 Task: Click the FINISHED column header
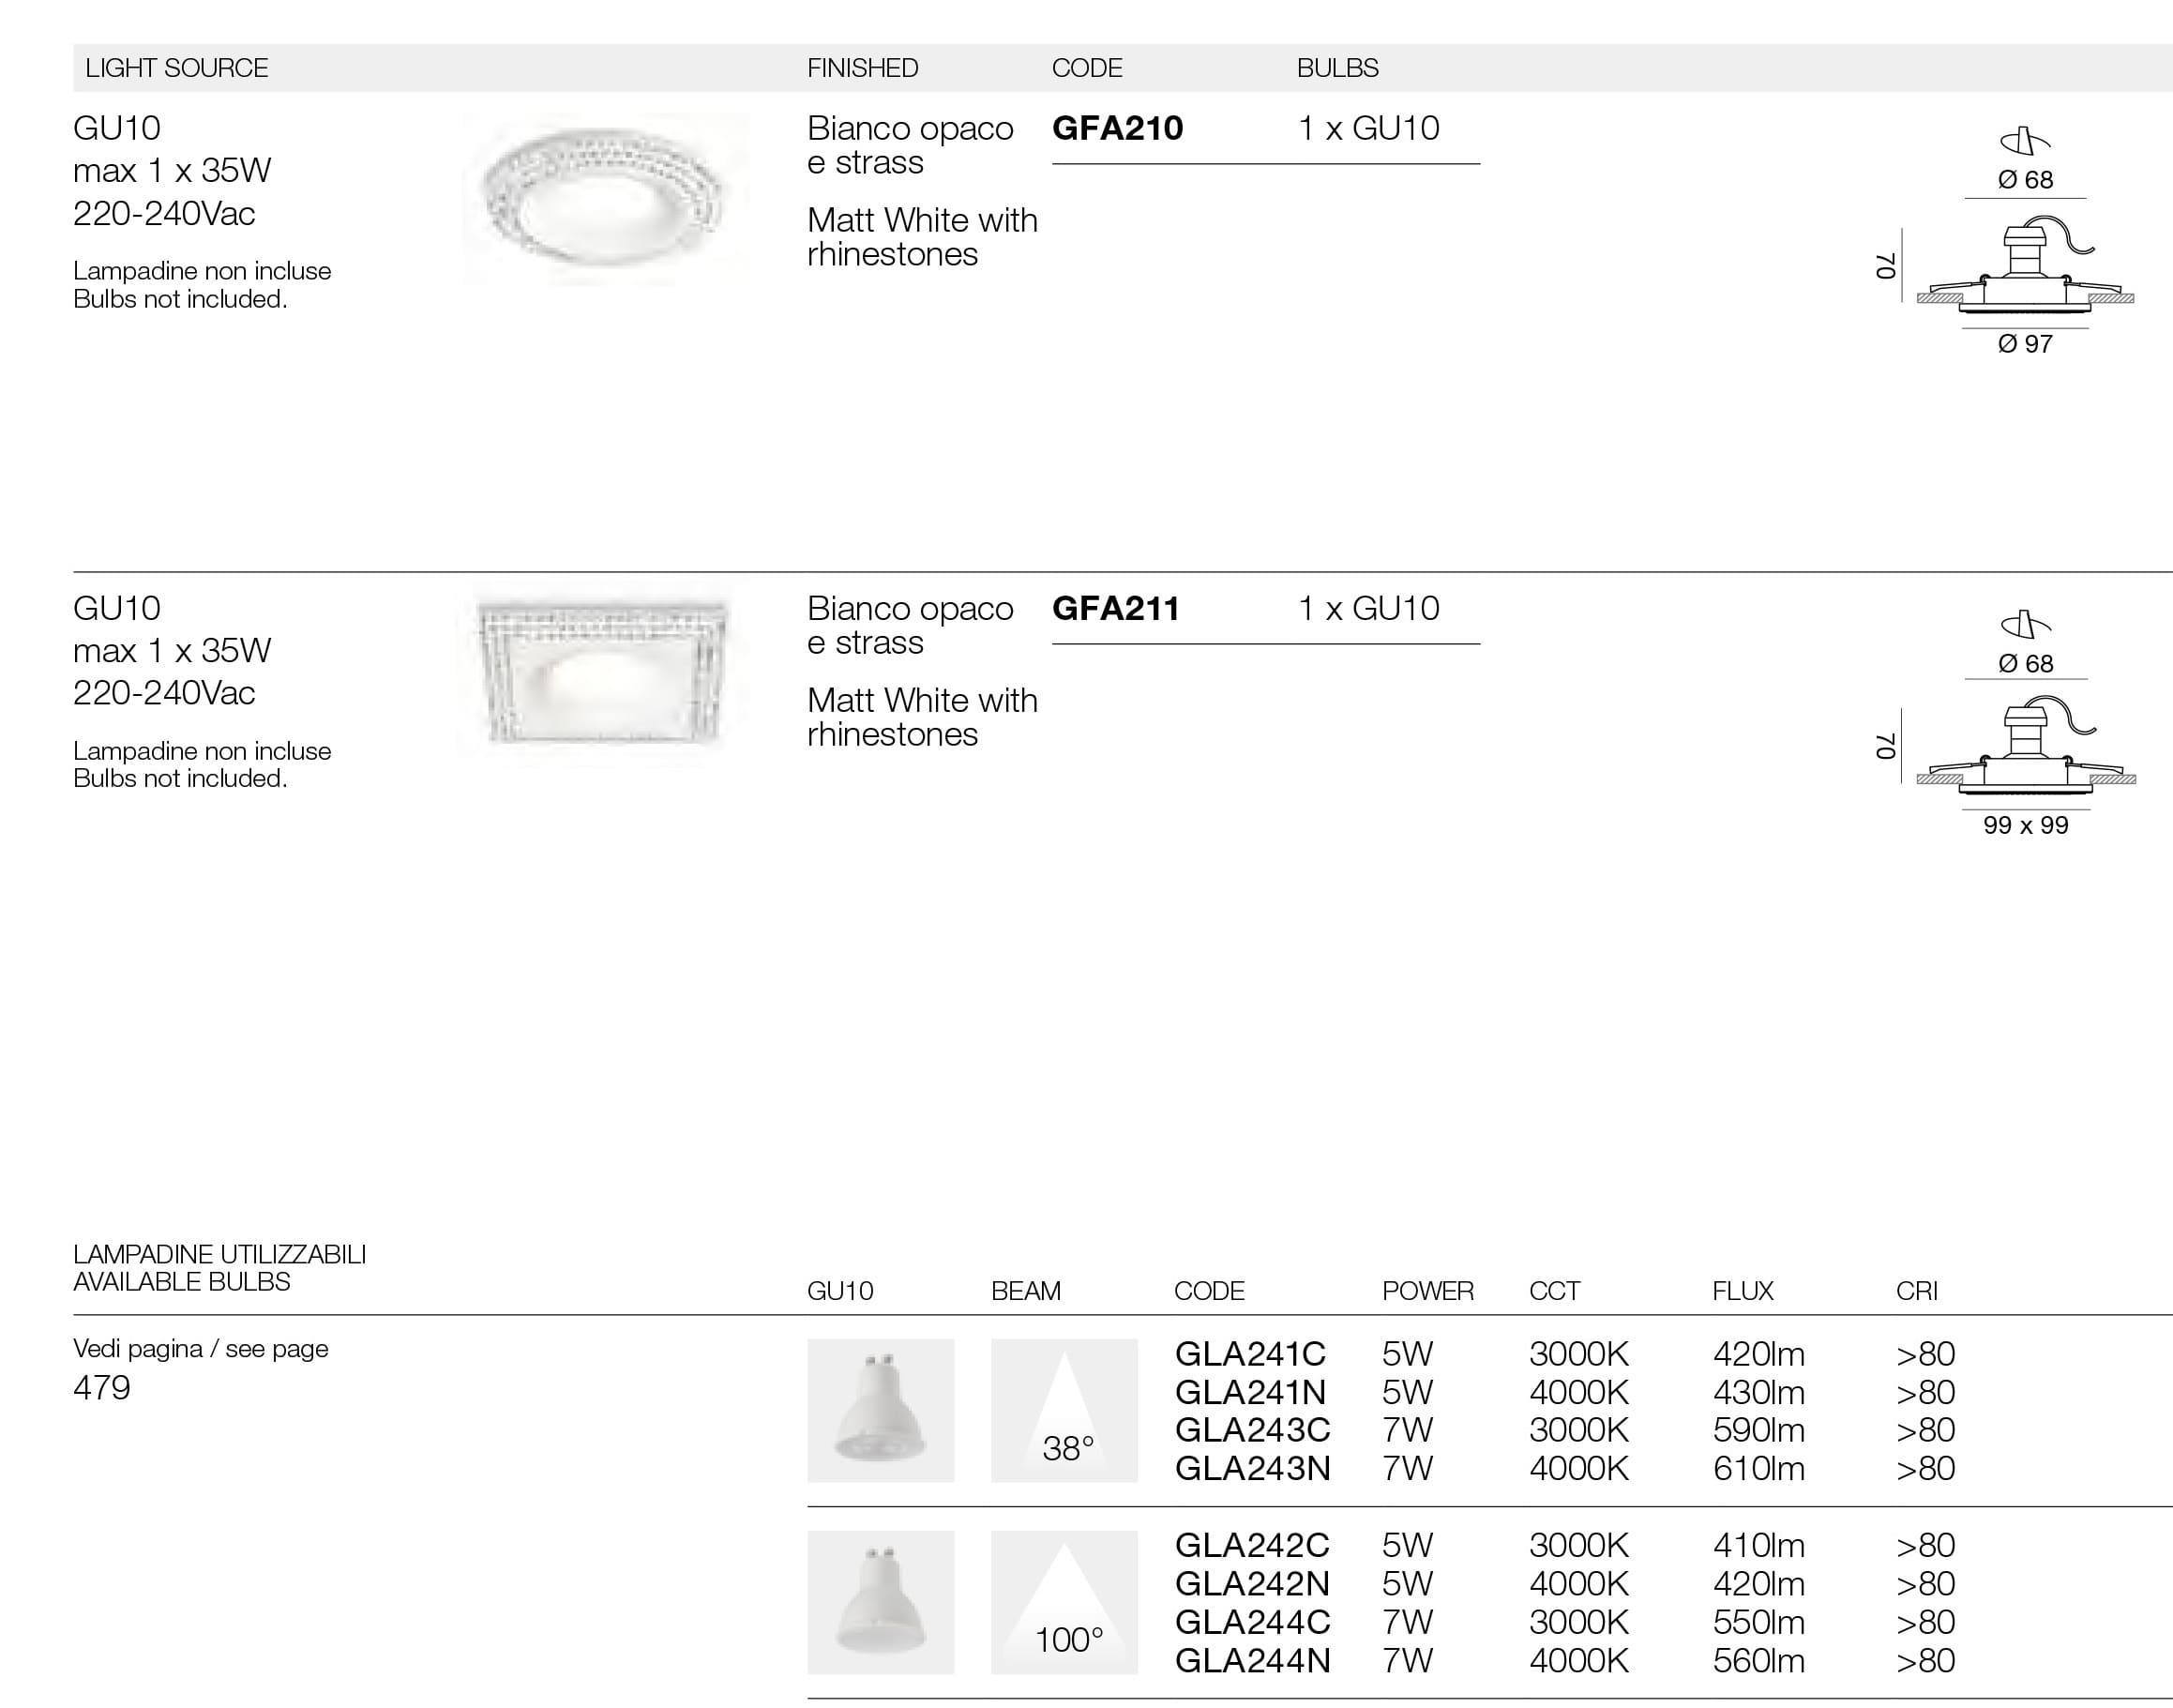coord(862,68)
